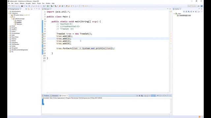Close the Main.java editor tab

(51, 9)
